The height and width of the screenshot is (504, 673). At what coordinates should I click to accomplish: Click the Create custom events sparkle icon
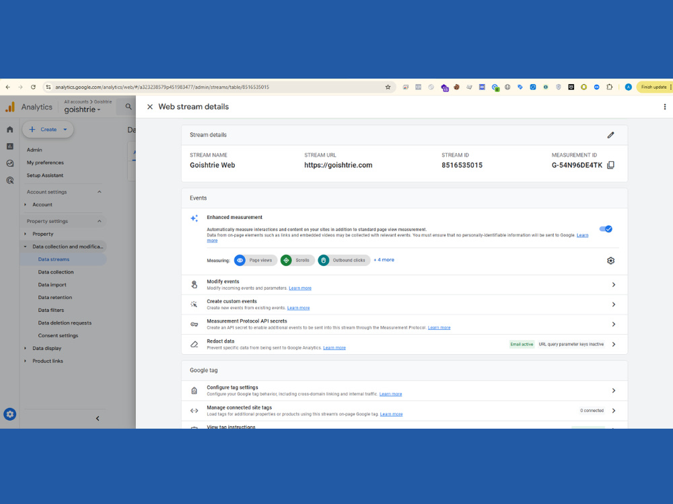coord(194,304)
